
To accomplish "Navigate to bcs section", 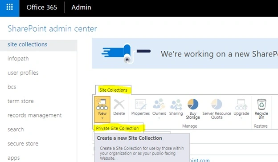I will pyautogui.click(x=12, y=87).
